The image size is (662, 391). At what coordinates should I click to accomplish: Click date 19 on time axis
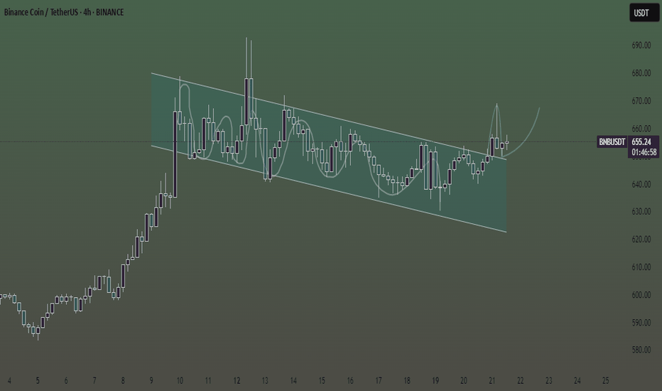(x=435, y=381)
